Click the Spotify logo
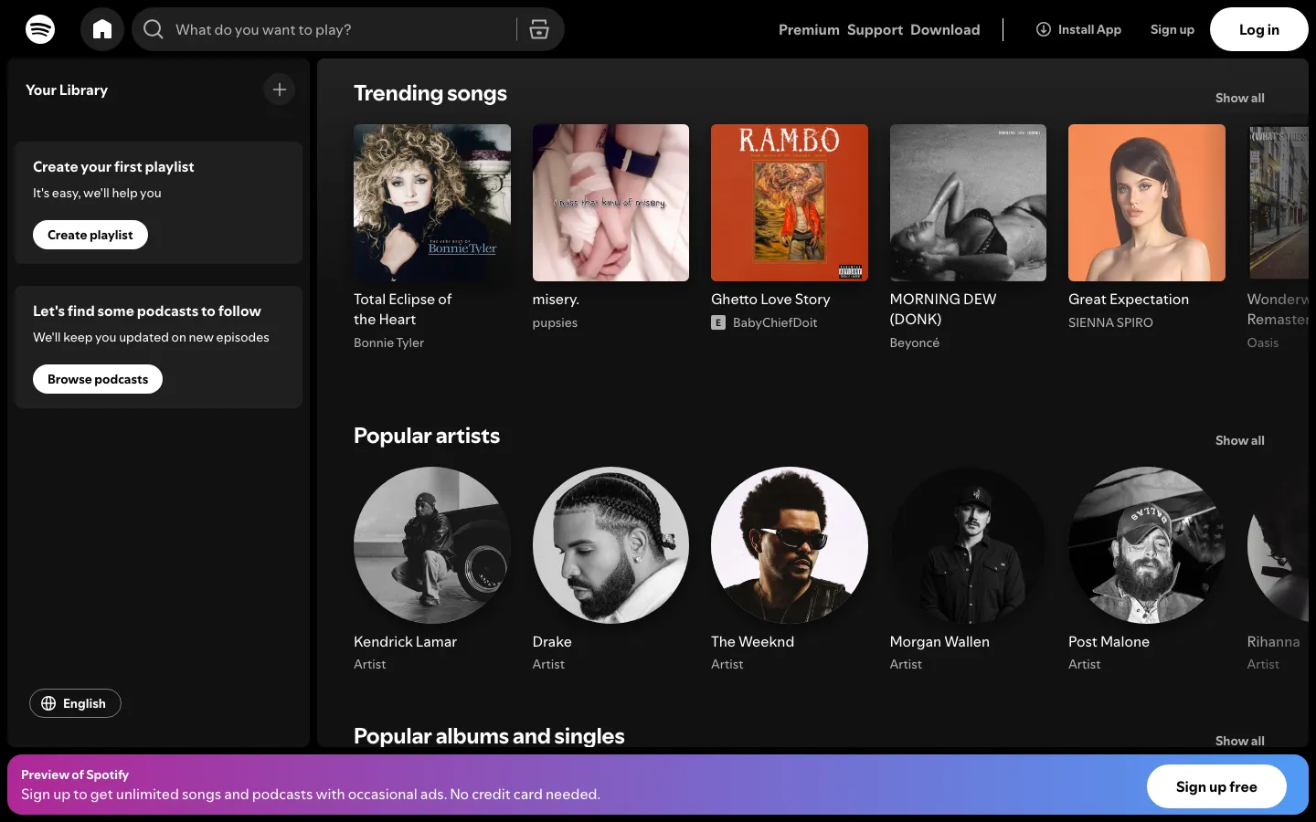The width and height of the screenshot is (1316, 822). (x=40, y=29)
